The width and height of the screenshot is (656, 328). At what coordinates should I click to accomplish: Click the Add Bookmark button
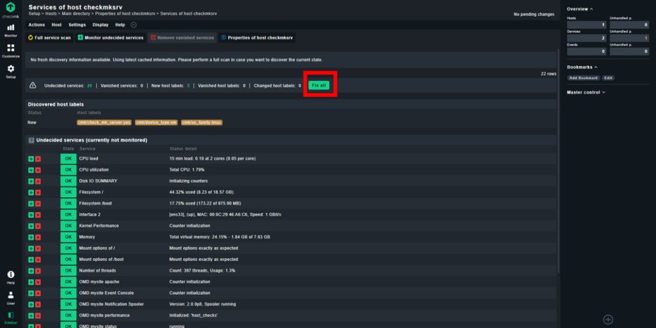click(x=584, y=78)
